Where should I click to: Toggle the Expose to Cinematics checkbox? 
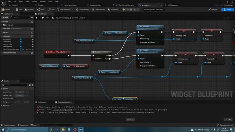pyautogui.click(x=16, y=99)
